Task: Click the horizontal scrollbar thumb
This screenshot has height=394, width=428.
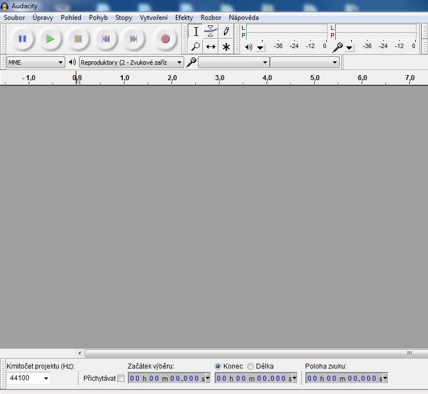Action: (257, 353)
